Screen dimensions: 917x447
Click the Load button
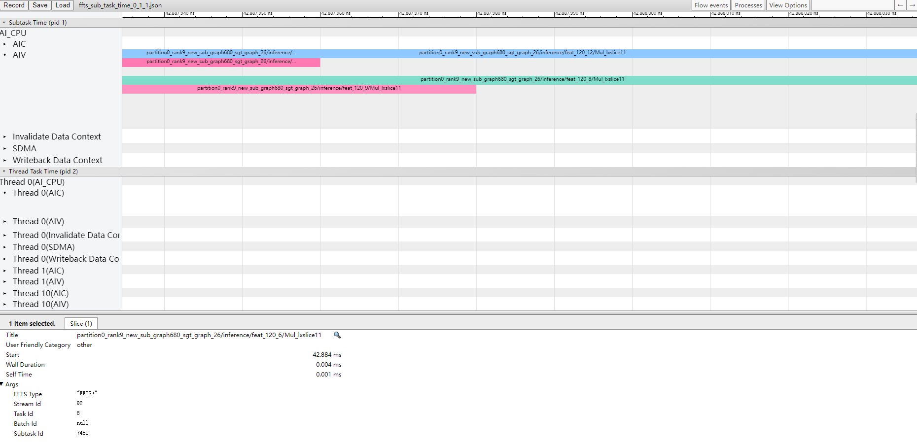click(63, 5)
